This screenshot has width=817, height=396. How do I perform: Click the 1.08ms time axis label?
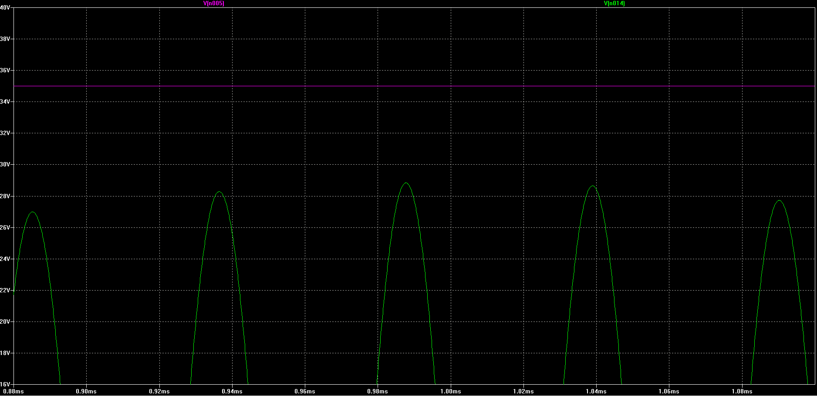[742, 392]
